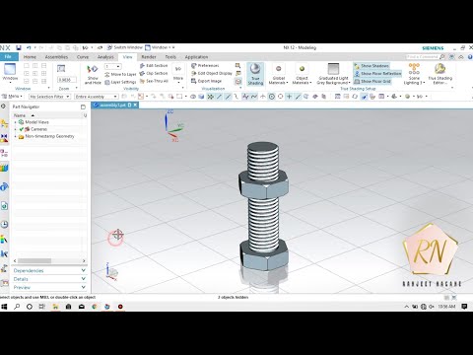Open the File menu
The height and width of the screenshot is (355, 473).
point(8,57)
